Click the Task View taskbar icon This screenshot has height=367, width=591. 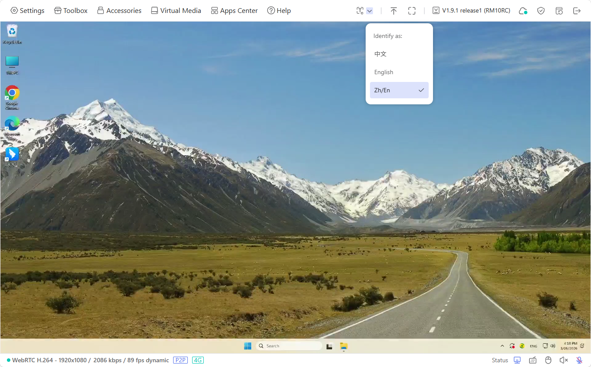pos(329,346)
